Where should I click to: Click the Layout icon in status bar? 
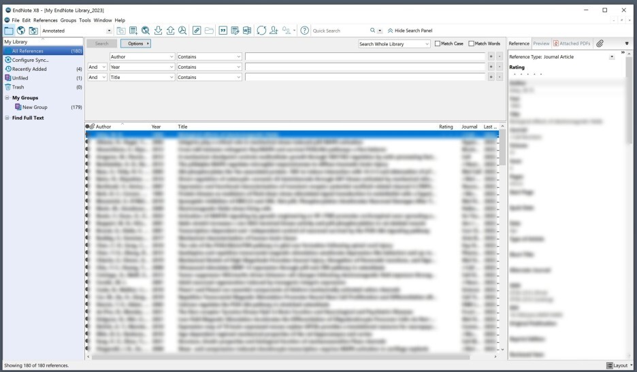(609, 365)
